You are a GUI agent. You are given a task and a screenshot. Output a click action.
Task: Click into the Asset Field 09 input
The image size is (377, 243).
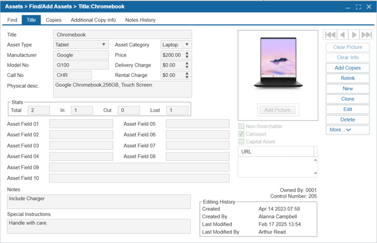click(139, 167)
